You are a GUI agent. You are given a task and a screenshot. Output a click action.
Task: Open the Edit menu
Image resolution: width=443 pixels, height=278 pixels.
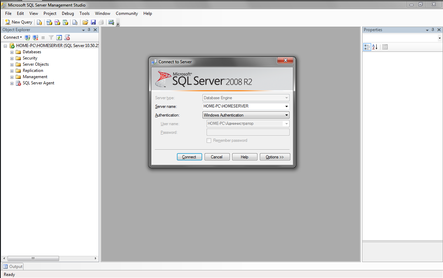click(x=20, y=13)
